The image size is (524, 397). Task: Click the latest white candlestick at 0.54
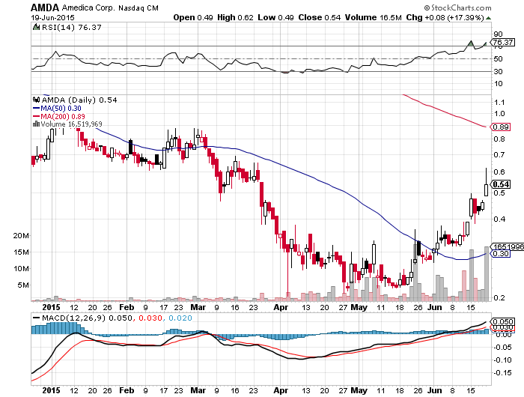tap(486, 190)
